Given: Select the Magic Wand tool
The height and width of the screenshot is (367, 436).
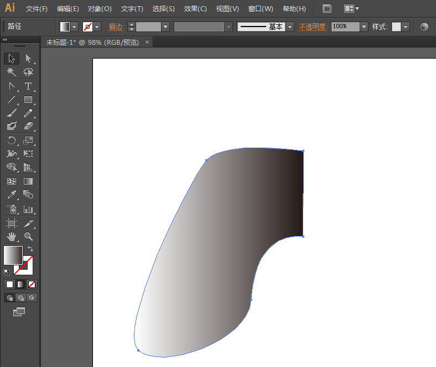Looking at the screenshot, I should click(12, 72).
